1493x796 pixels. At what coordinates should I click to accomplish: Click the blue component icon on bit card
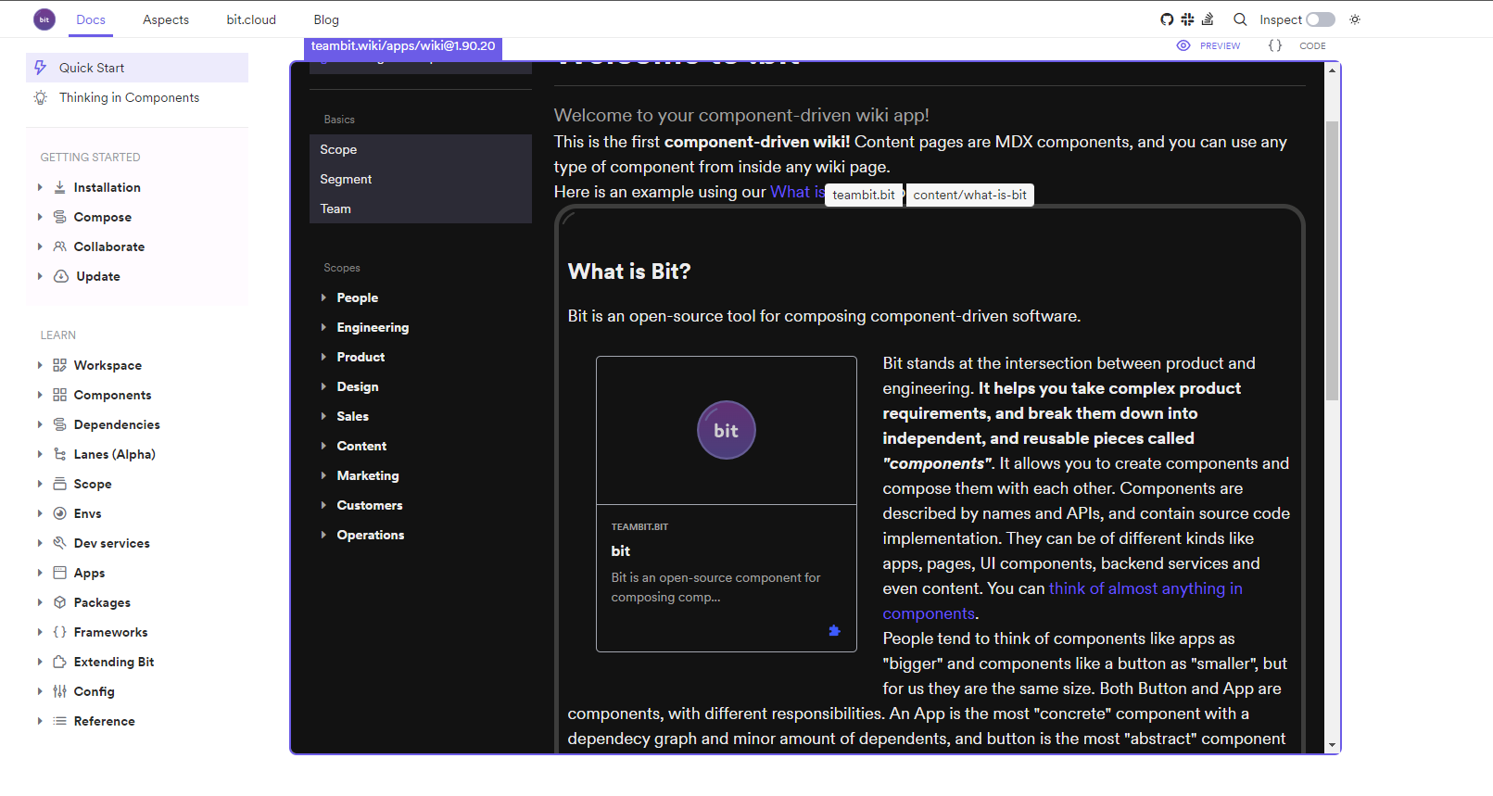click(834, 631)
